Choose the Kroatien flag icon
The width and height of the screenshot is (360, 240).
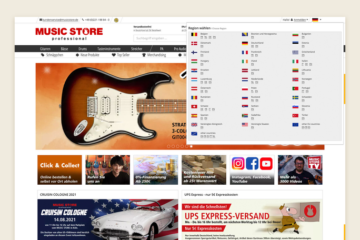[x=194, y=71]
